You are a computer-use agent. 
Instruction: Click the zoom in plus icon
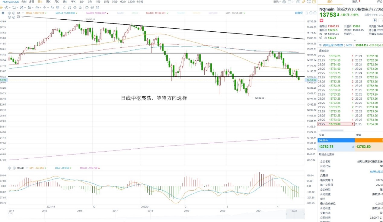pyautogui.click(x=315, y=13)
